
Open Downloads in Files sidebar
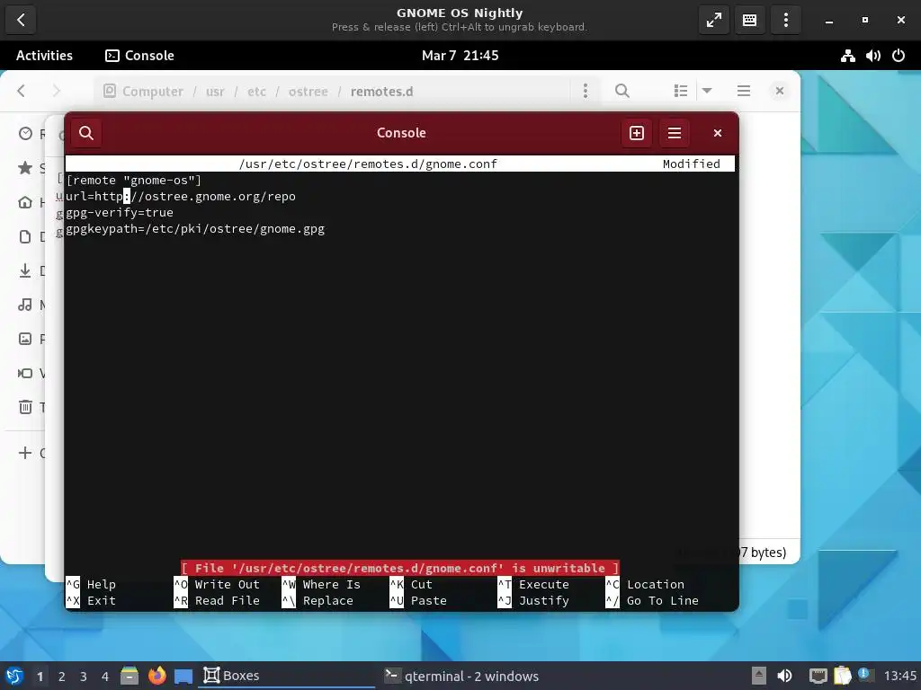coord(31,270)
